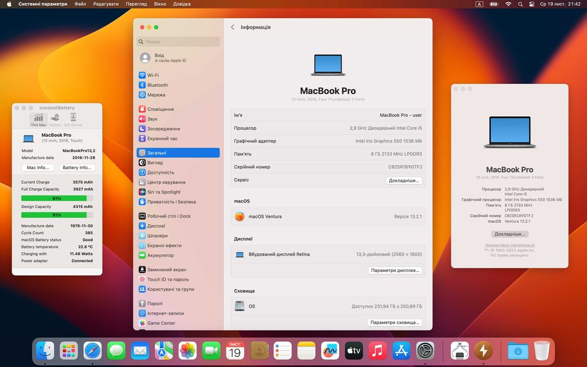Open the Файл menu
The width and height of the screenshot is (587, 367).
(x=80, y=4)
